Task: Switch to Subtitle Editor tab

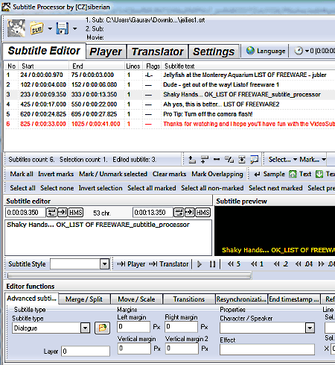Action: pos(44,51)
